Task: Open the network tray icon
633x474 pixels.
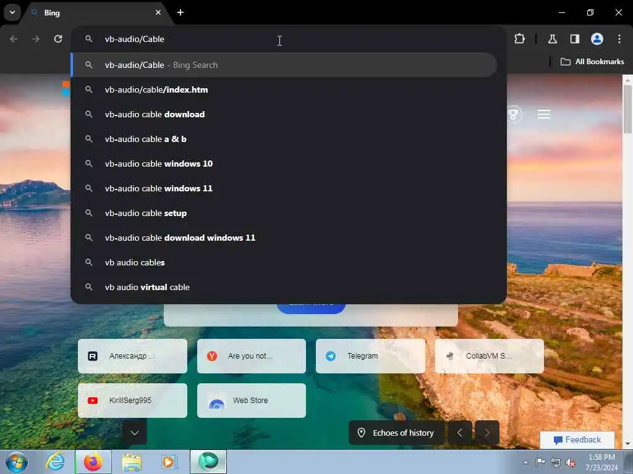Action: [x=556, y=462]
